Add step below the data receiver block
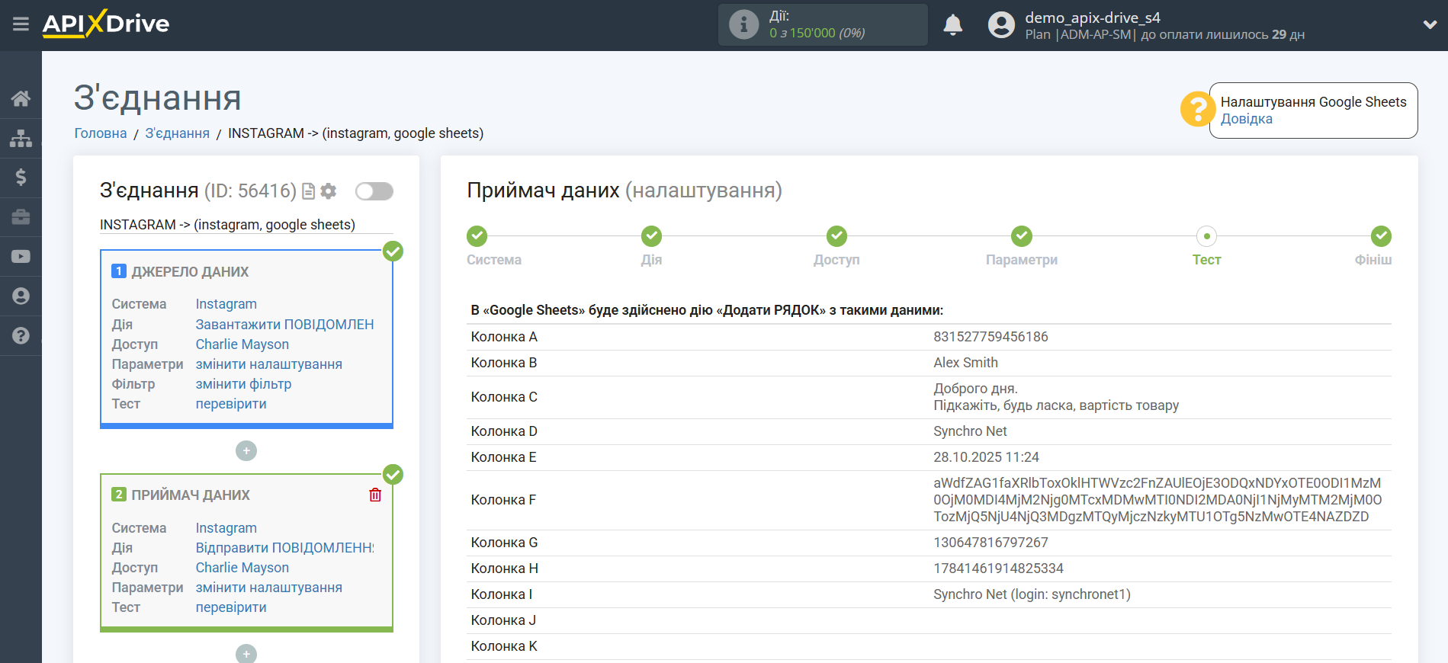The width and height of the screenshot is (1448, 663). [x=246, y=654]
